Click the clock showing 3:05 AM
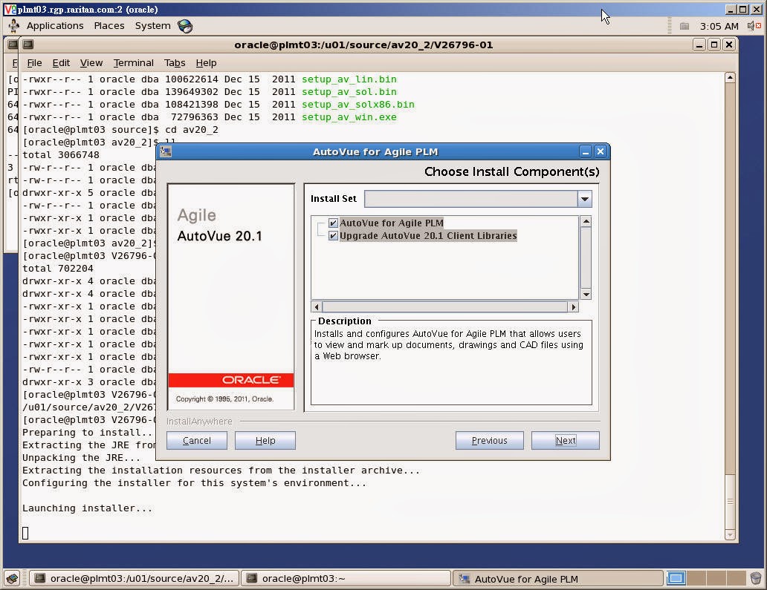 tap(719, 27)
